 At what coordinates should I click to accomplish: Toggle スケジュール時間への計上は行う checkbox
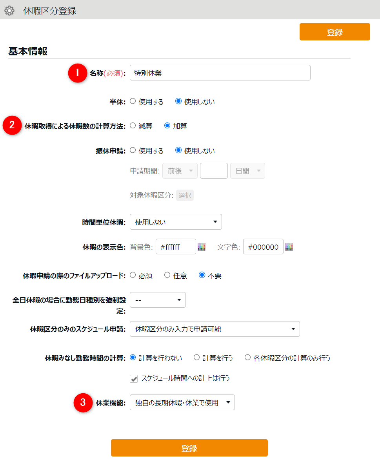click(134, 379)
